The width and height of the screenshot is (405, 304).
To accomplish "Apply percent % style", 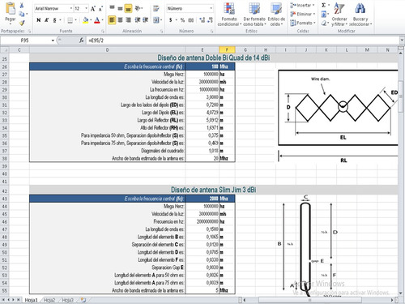I will click(182, 20).
